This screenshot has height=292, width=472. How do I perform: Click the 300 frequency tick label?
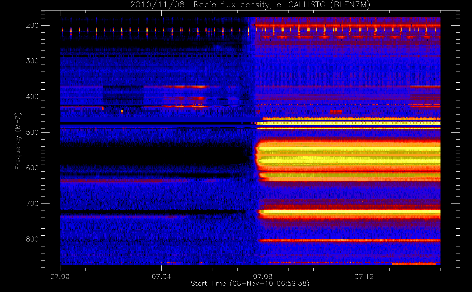pos(32,61)
